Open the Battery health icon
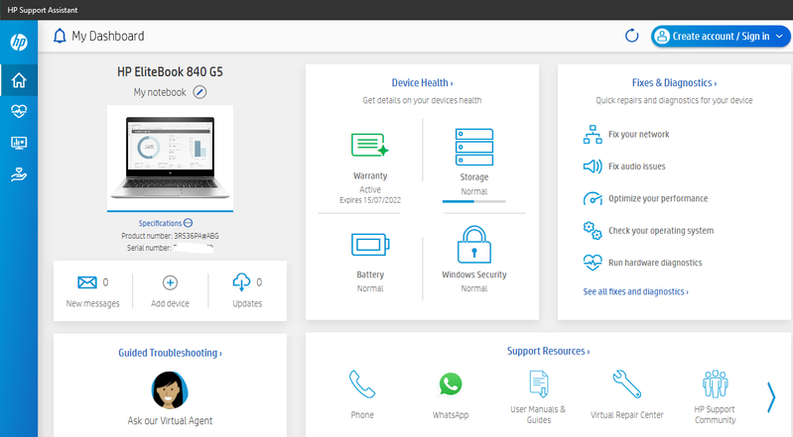This screenshot has height=437, width=793. (x=370, y=245)
